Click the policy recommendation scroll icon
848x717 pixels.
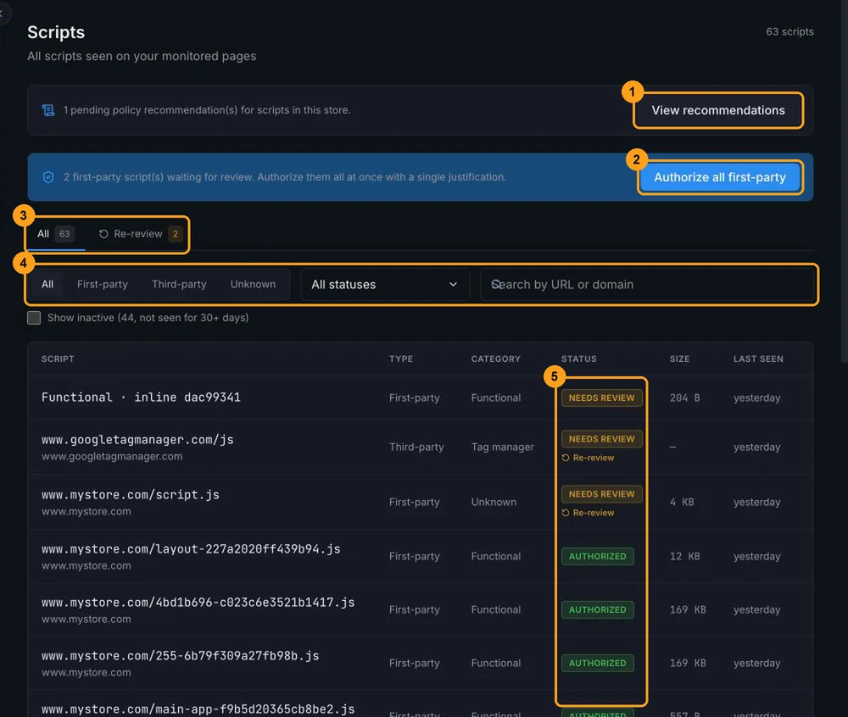tap(48, 110)
